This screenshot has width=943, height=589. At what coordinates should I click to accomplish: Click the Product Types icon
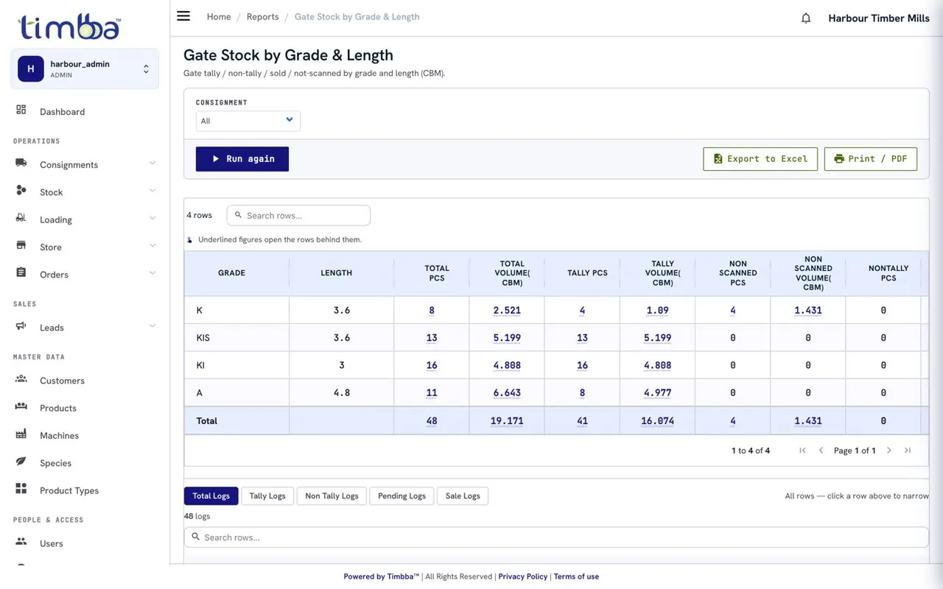pyautogui.click(x=21, y=489)
